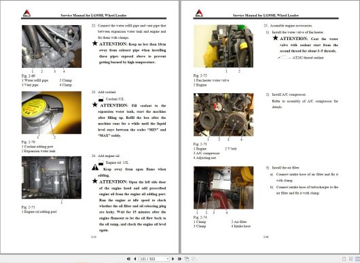360x263 pixels.
Task: Click the 'Fig. 2-72' caption
Action: (x=200, y=75)
